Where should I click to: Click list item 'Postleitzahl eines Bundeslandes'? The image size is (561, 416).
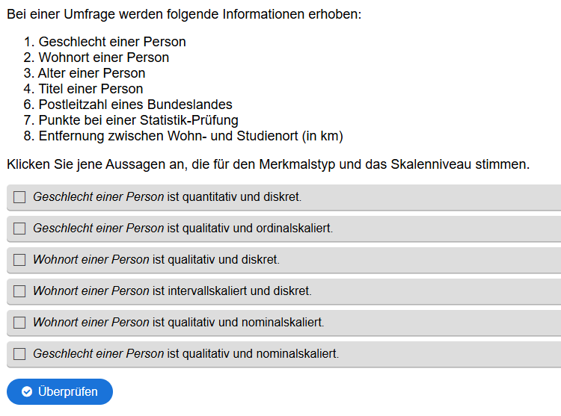(135, 105)
